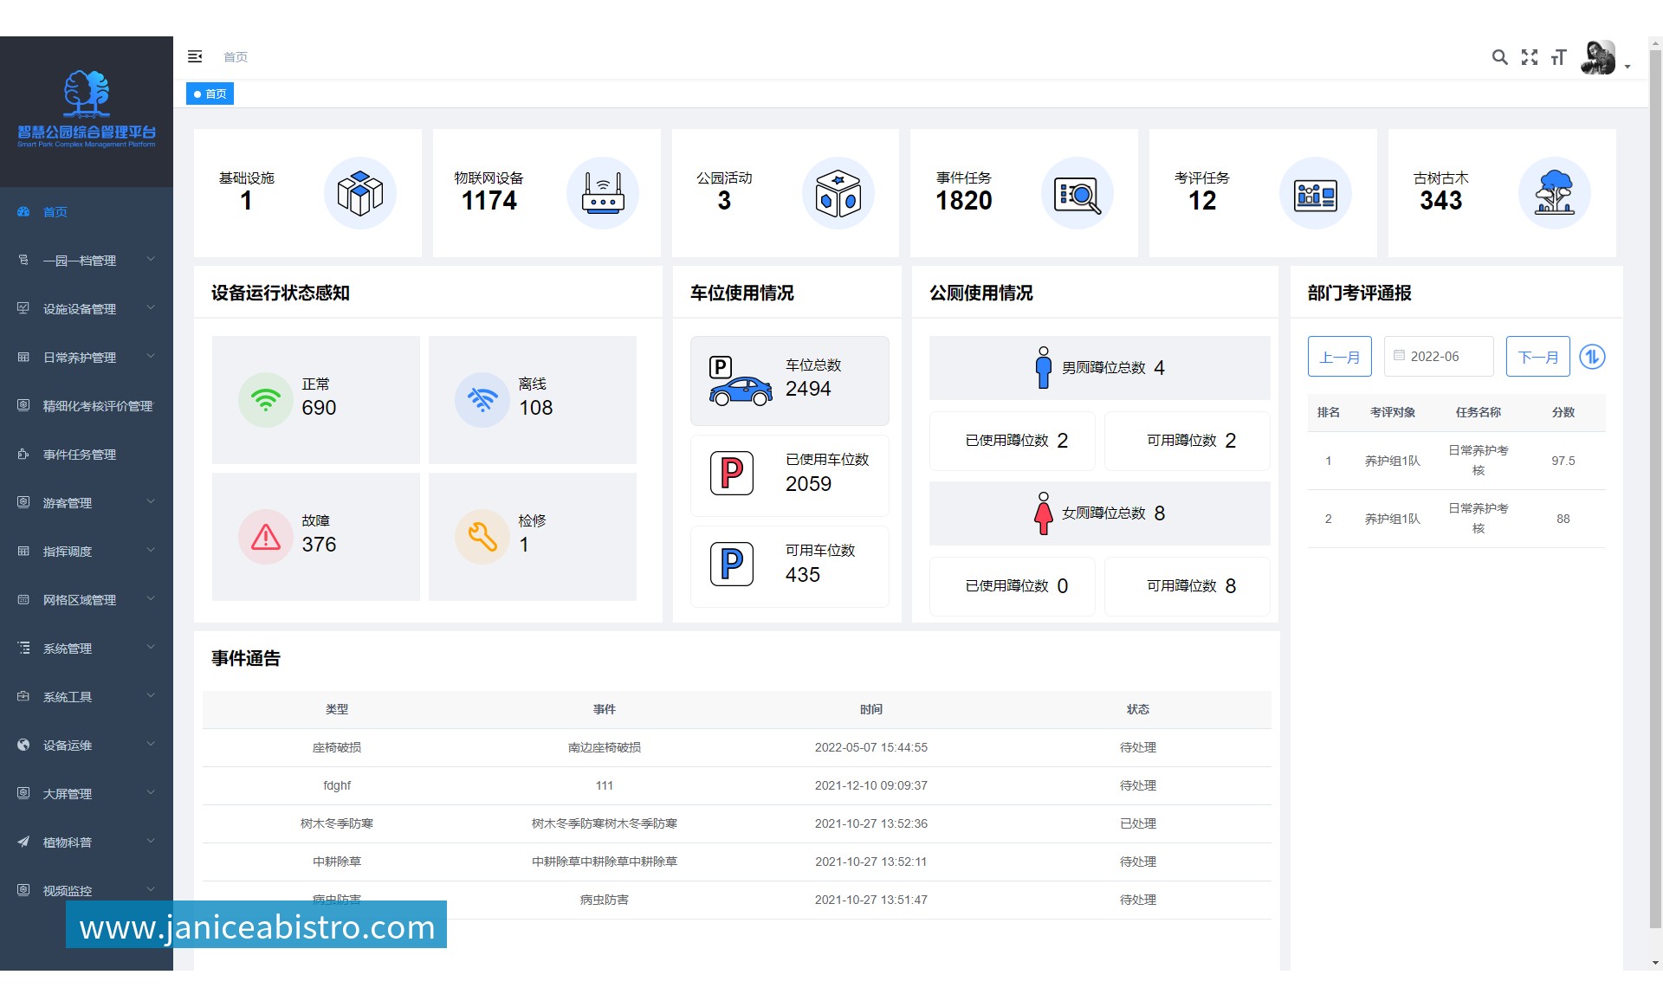The width and height of the screenshot is (1663, 1007).
Task: Click the 分数 column header
Action: click(x=1563, y=412)
